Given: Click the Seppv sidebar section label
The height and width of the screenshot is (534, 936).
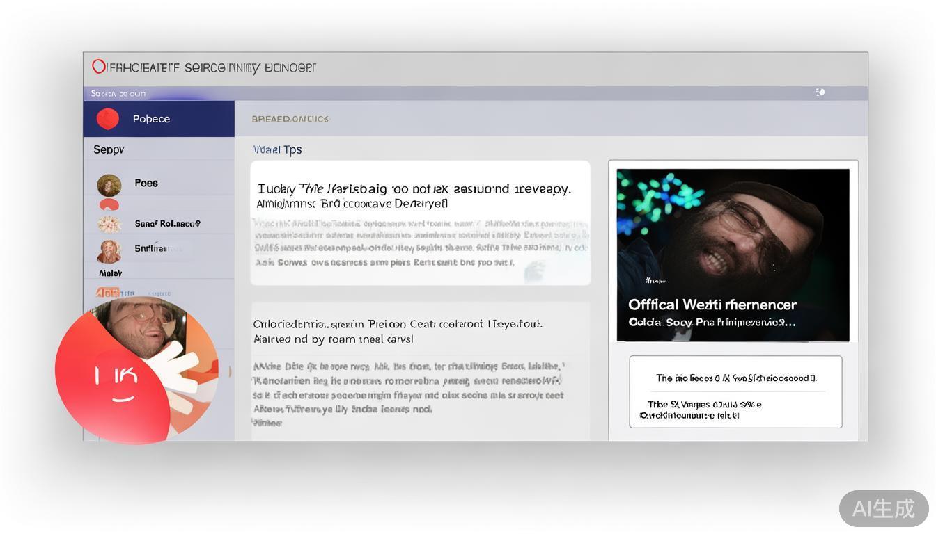Looking at the screenshot, I should point(109,149).
